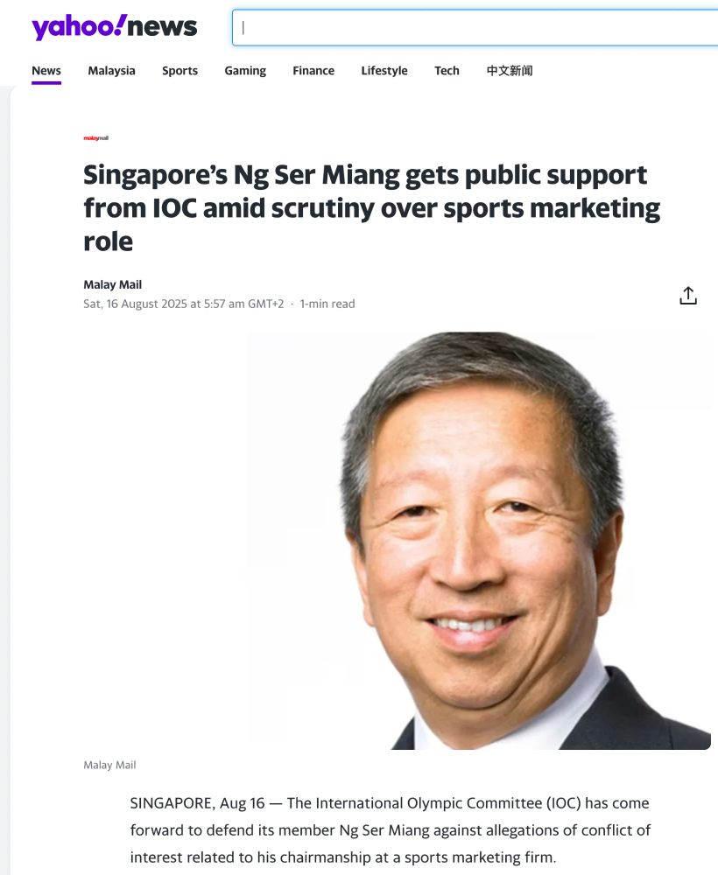This screenshot has height=875, width=718.
Task: Go to the Sports tab
Action: coord(179,71)
